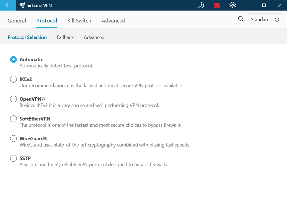Click the hide.me VPN title text
Viewport: 287px width, 205px height.
click(39, 5)
